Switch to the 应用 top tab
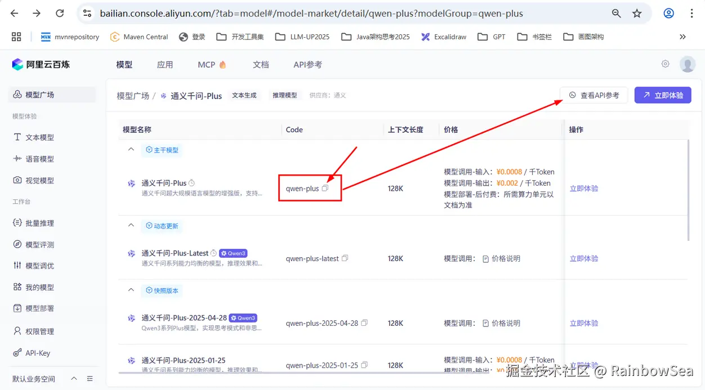This screenshot has width=705, height=390. click(165, 65)
